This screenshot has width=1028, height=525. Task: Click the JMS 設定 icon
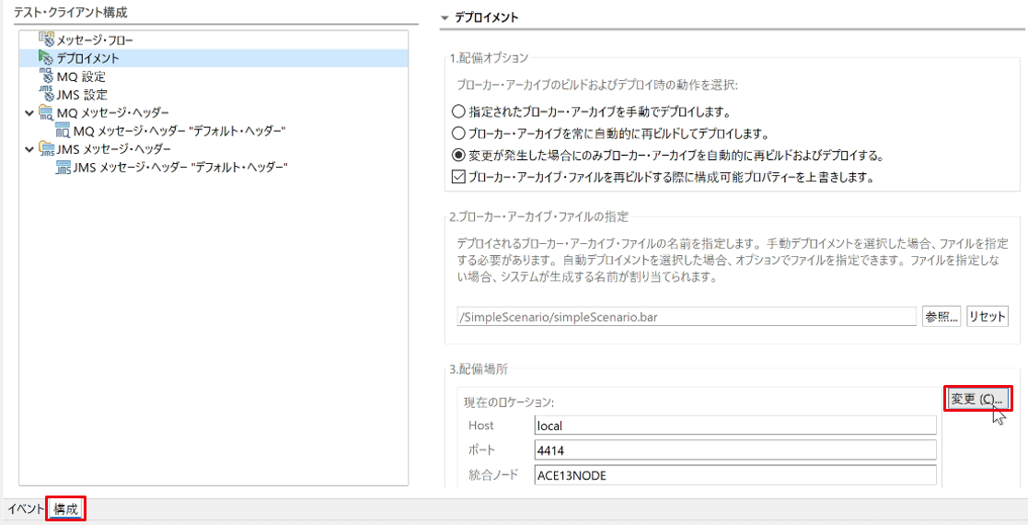click(x=46, y=95)
